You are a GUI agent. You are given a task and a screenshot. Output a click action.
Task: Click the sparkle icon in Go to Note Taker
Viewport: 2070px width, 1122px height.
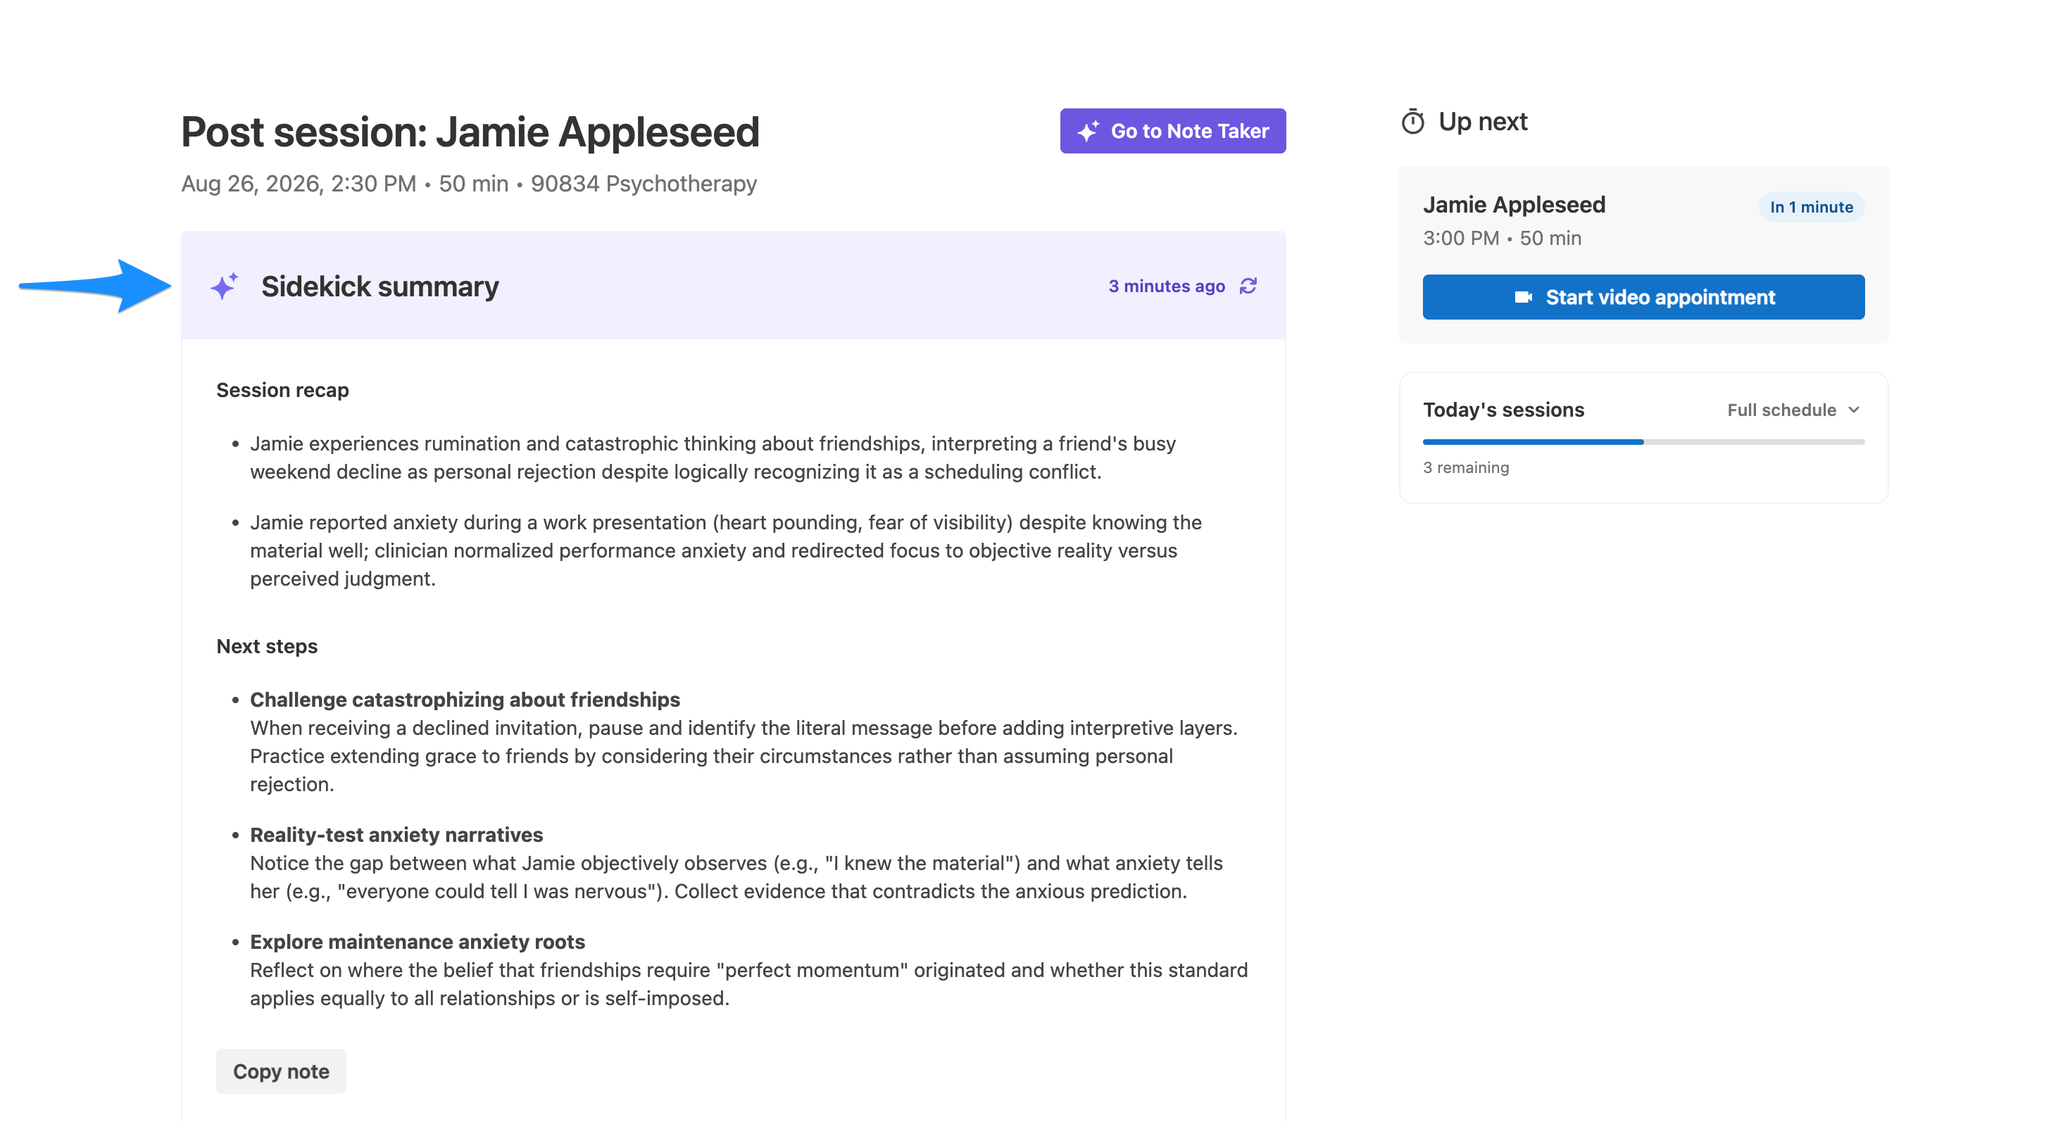coord(1088,131)
